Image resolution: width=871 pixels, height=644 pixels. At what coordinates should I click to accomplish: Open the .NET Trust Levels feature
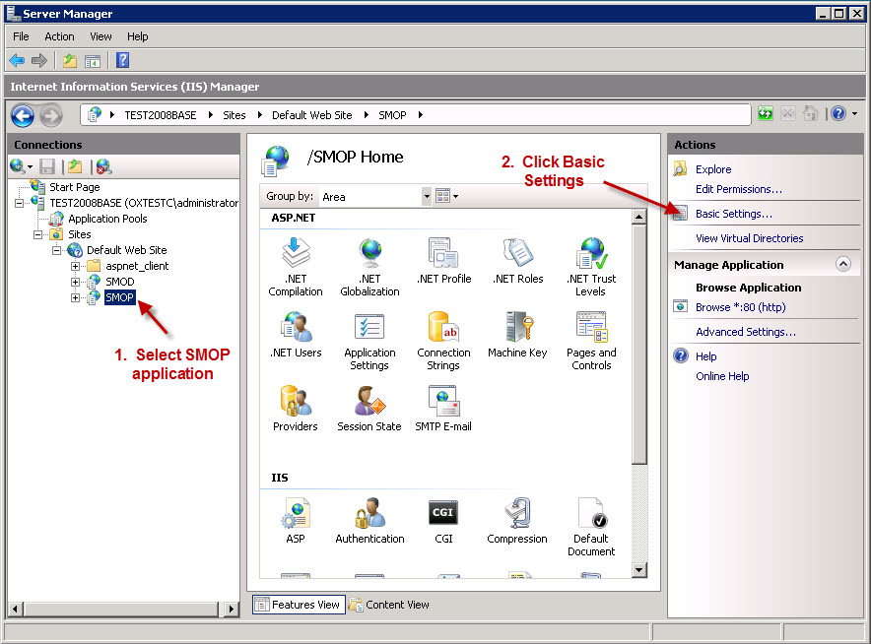pos(591,267)
